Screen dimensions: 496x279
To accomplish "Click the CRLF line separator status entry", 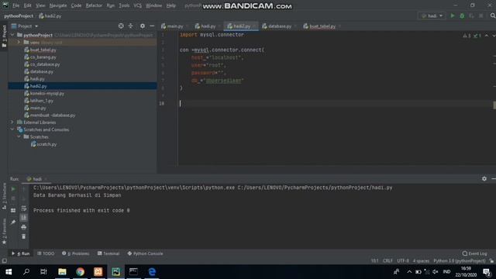I will coord(387,261).
